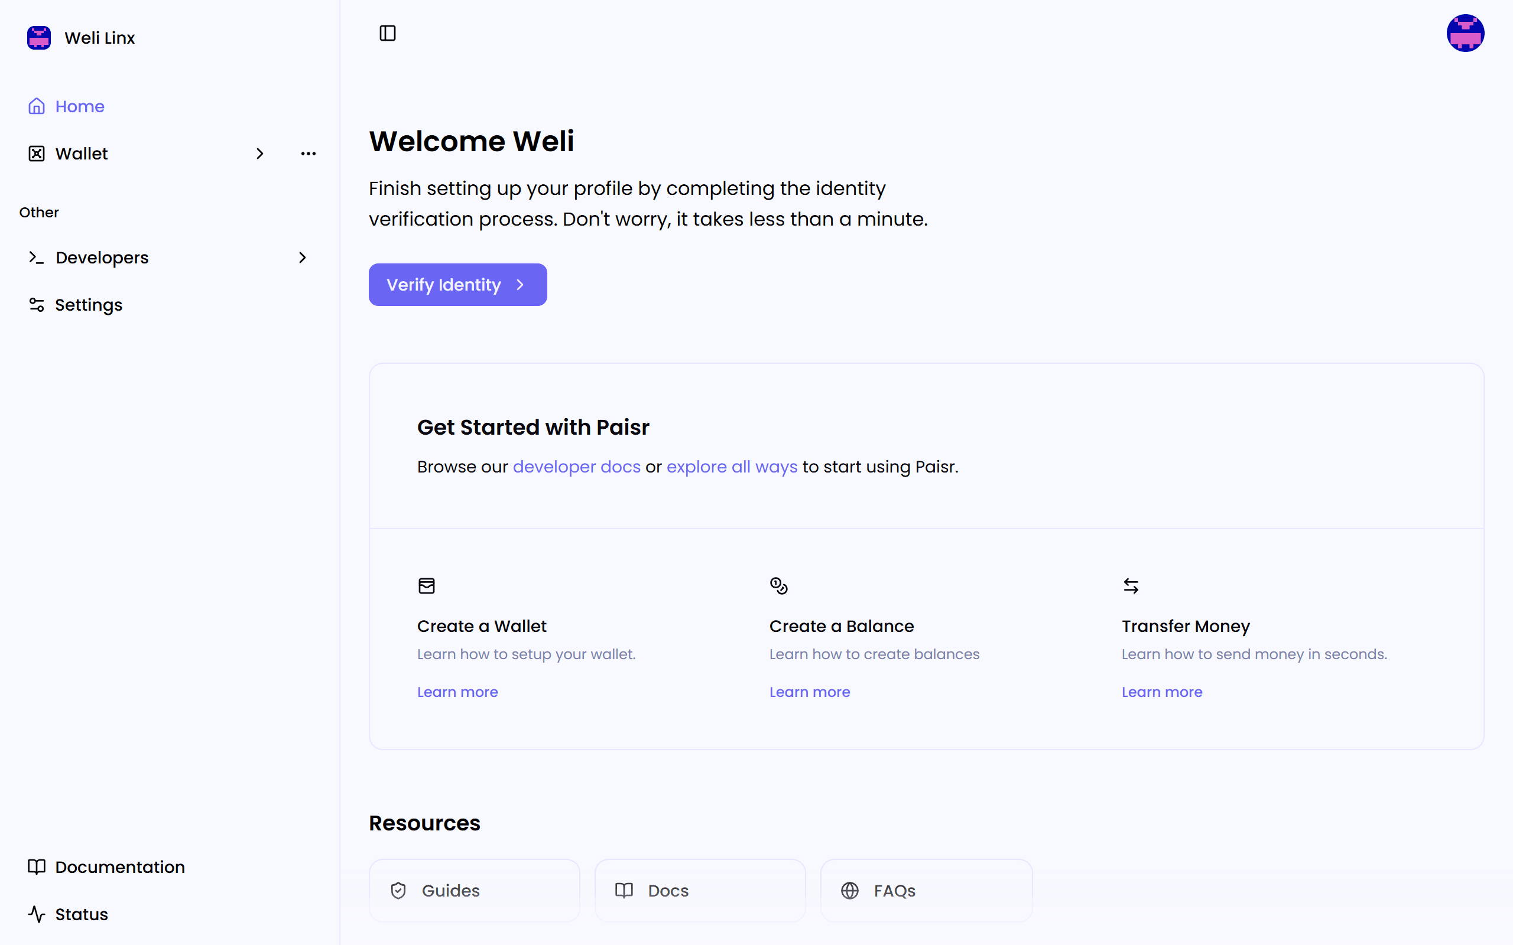Click the Weli Linx logo icon
This screenshot has width=1513, height=945.
(x=39, y=37)
